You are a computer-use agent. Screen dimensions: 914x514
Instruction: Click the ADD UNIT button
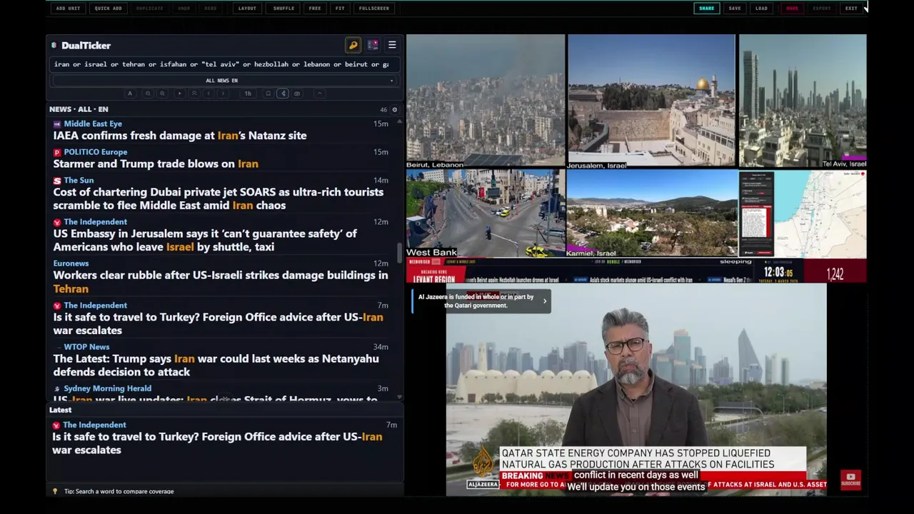point(68,9)
